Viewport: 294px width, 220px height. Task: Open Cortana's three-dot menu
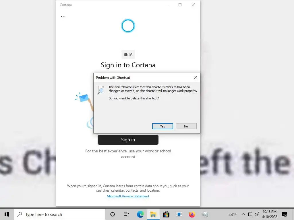click(x=63, y=16)
